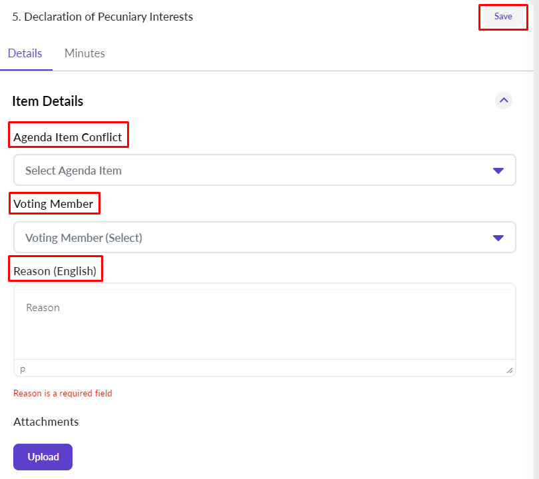Click the Agenda Item dropdown arrow

pyautogui.click(x=498, y=171)
